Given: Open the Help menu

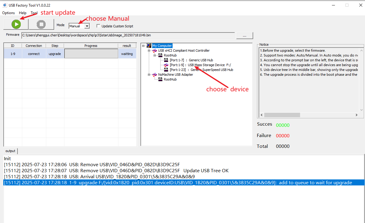Looking at the screenshot, I should click(23, 13).
